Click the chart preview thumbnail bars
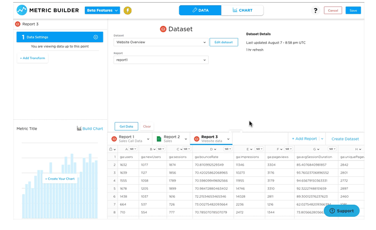This screenshot has height=230, width=376. coord(60,186)
